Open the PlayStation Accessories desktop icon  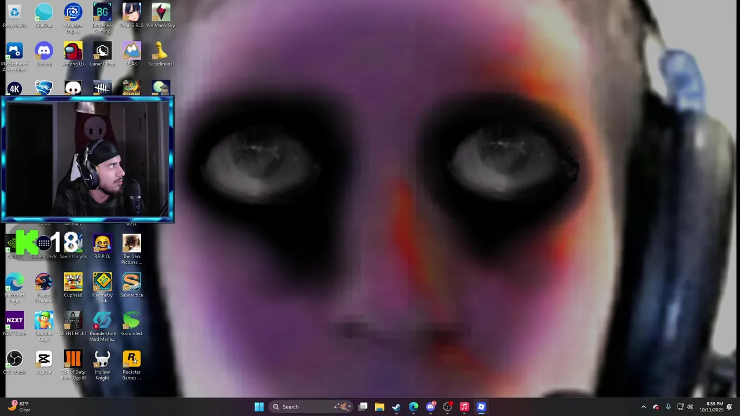pyautogui.click(x=14, y=57)
